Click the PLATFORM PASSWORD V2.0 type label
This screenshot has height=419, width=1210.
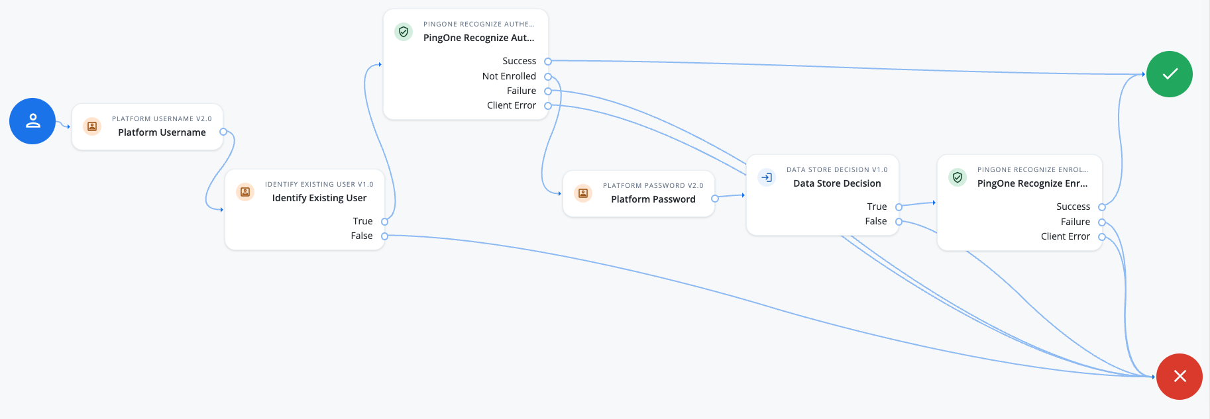pos(653,186)
